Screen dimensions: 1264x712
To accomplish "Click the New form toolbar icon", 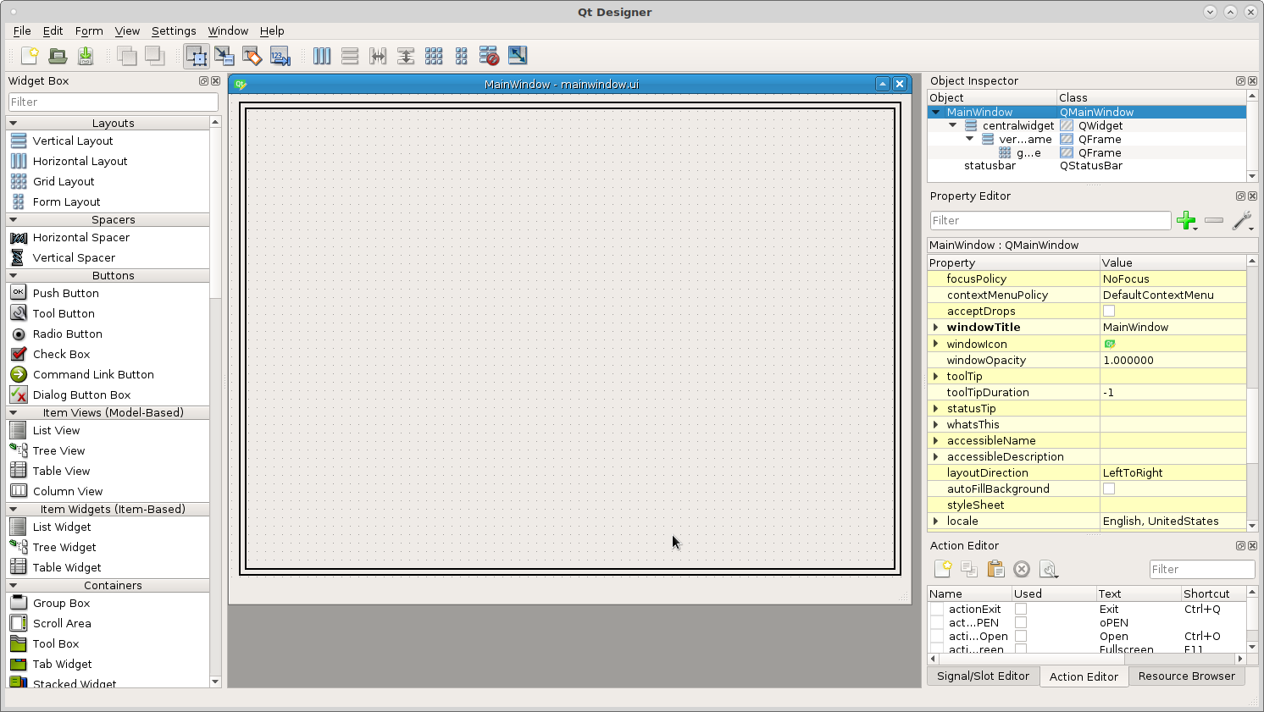I will coord(30,56).
